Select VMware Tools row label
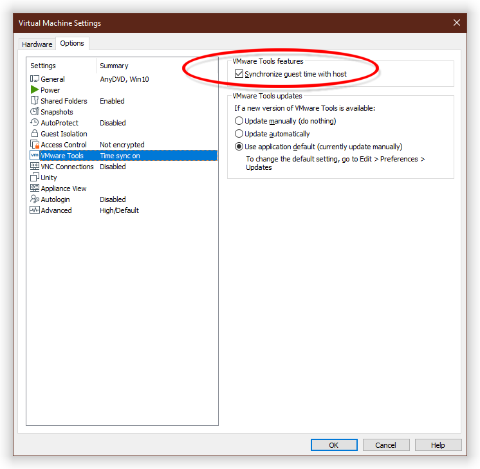The width and height of the screenshot is (480, 469). tap(62, 156)
